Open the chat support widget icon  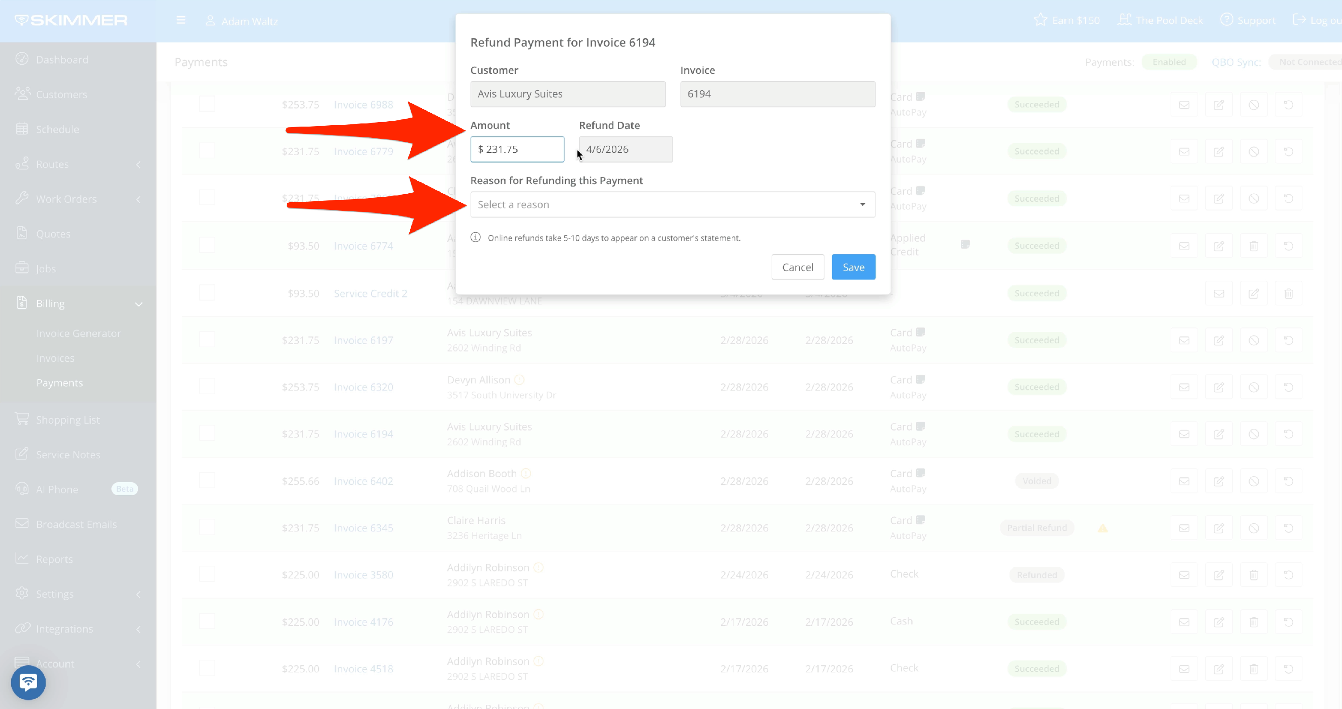tap(28, 682)
